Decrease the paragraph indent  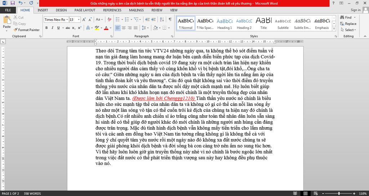point(147,19)
